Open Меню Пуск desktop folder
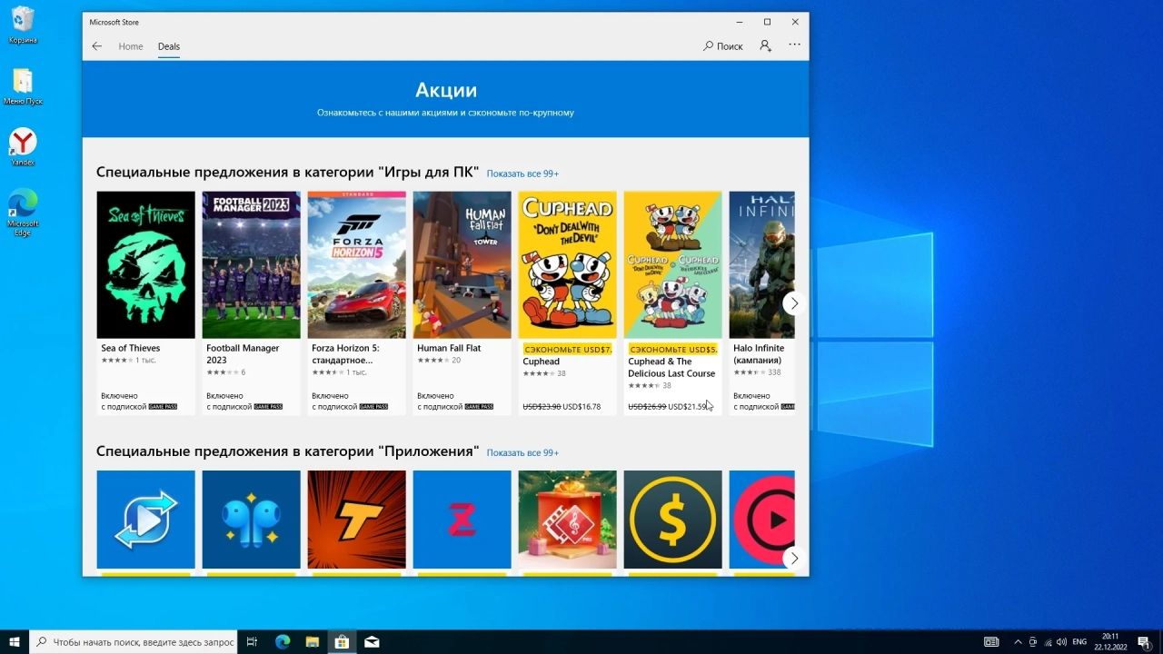Screen dimensions: 1163x654 coord(23,87)
